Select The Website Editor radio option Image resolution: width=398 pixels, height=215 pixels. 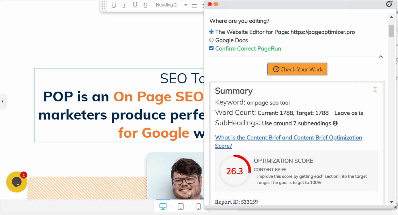coord(211,32)
